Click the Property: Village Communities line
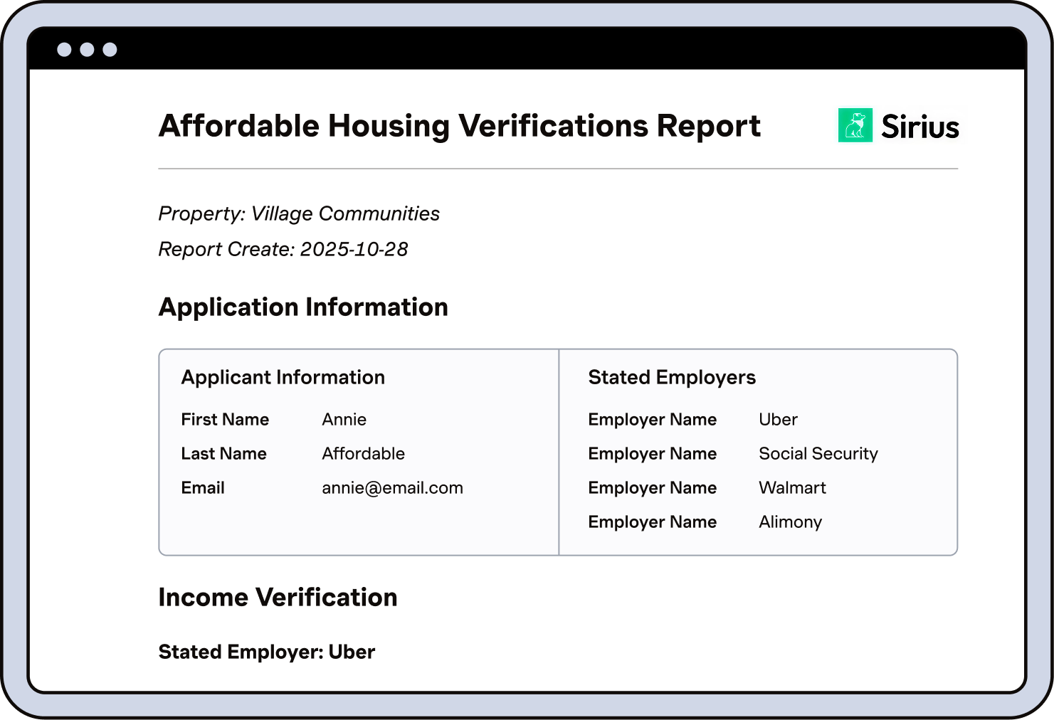 click(299, 213)
